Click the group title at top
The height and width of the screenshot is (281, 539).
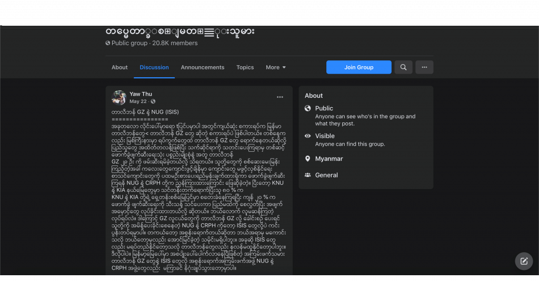click(180, 32)
